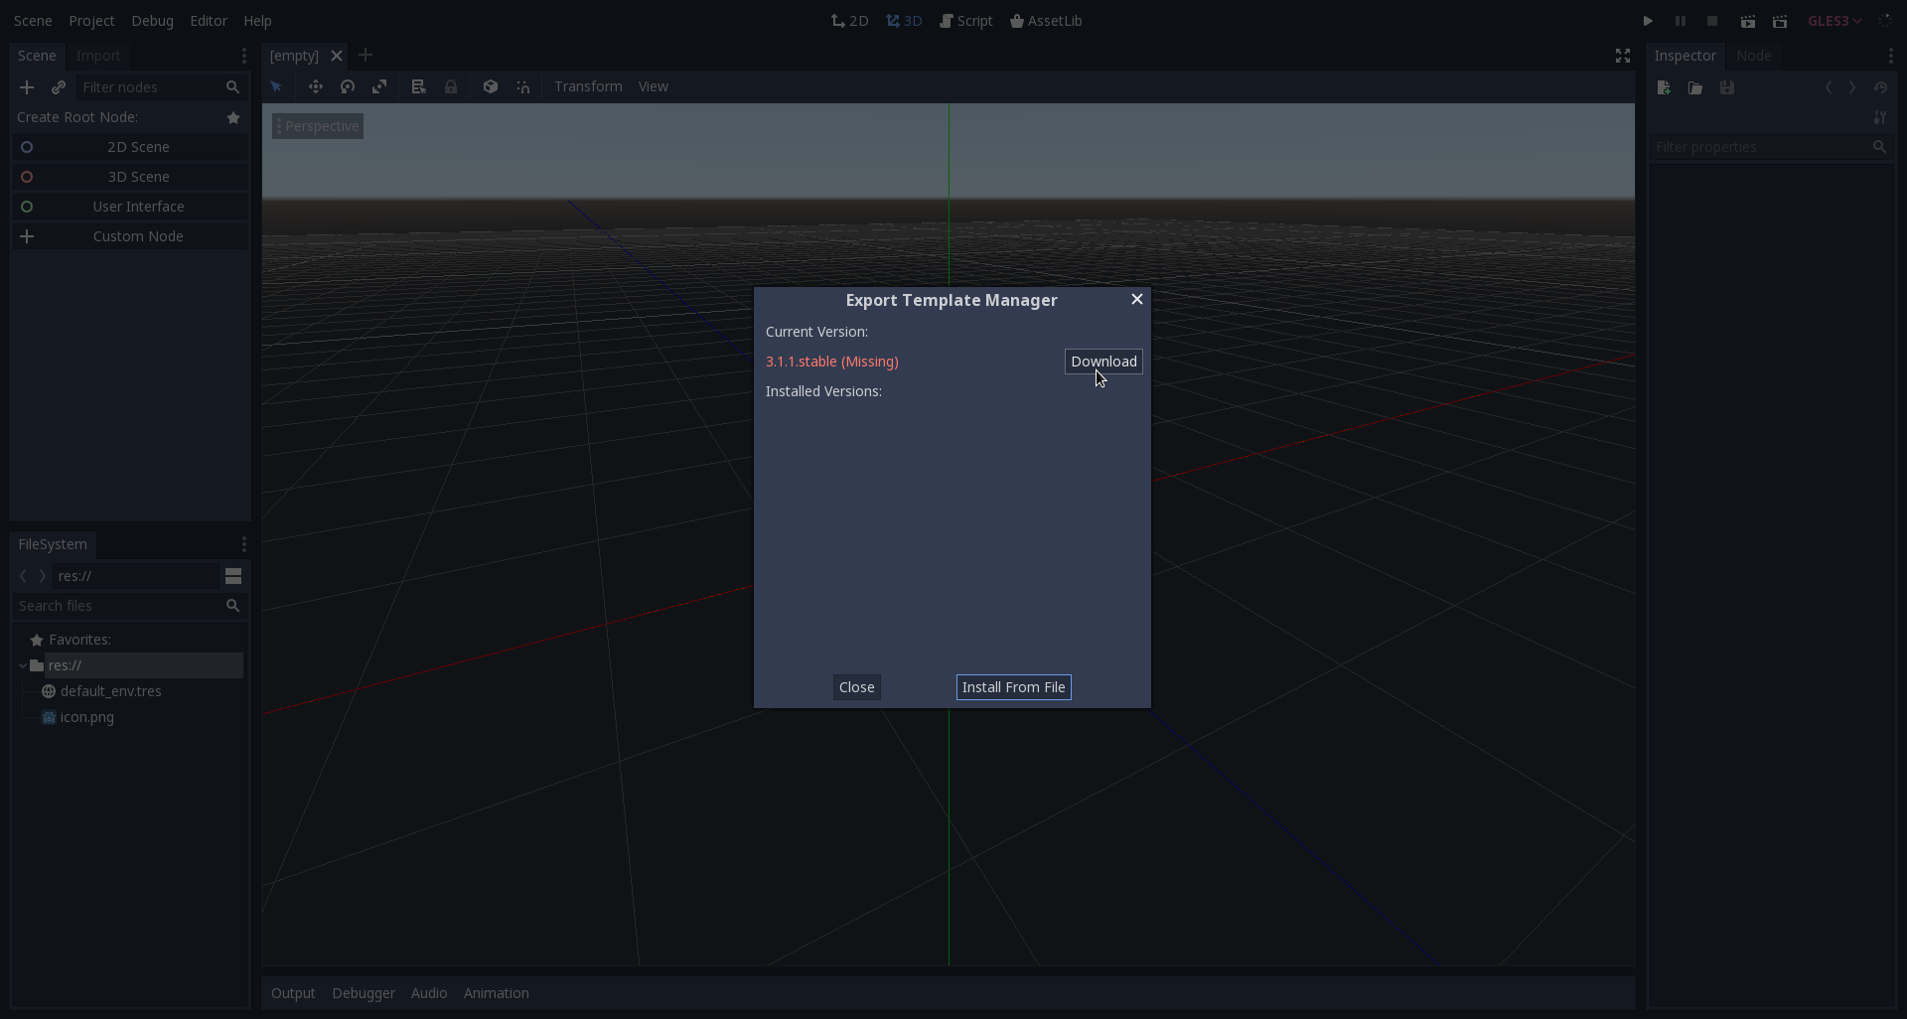Image resolution: width=1907 pixels, height=1019 pixels.
Task: Click the add new node plus icon
Action: [x=27, y=87]
